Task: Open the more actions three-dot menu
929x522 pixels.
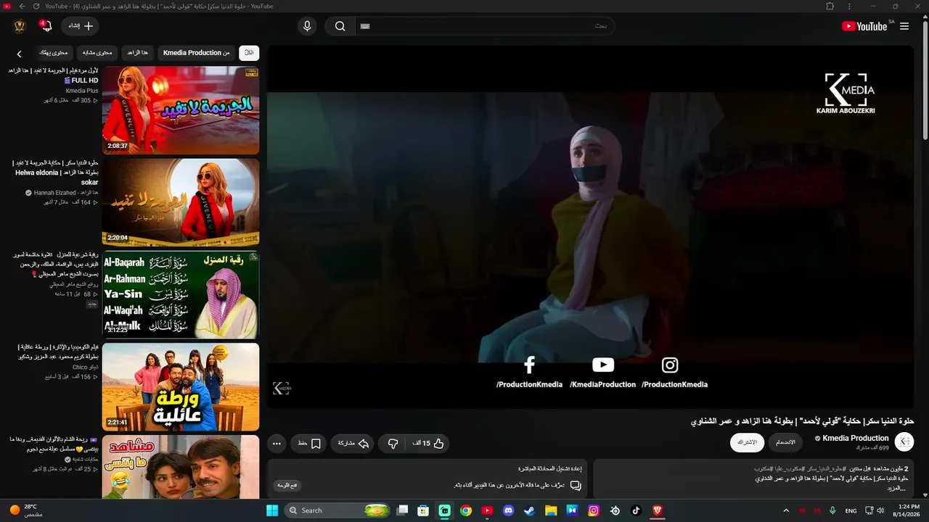Action: pos(277,443)
